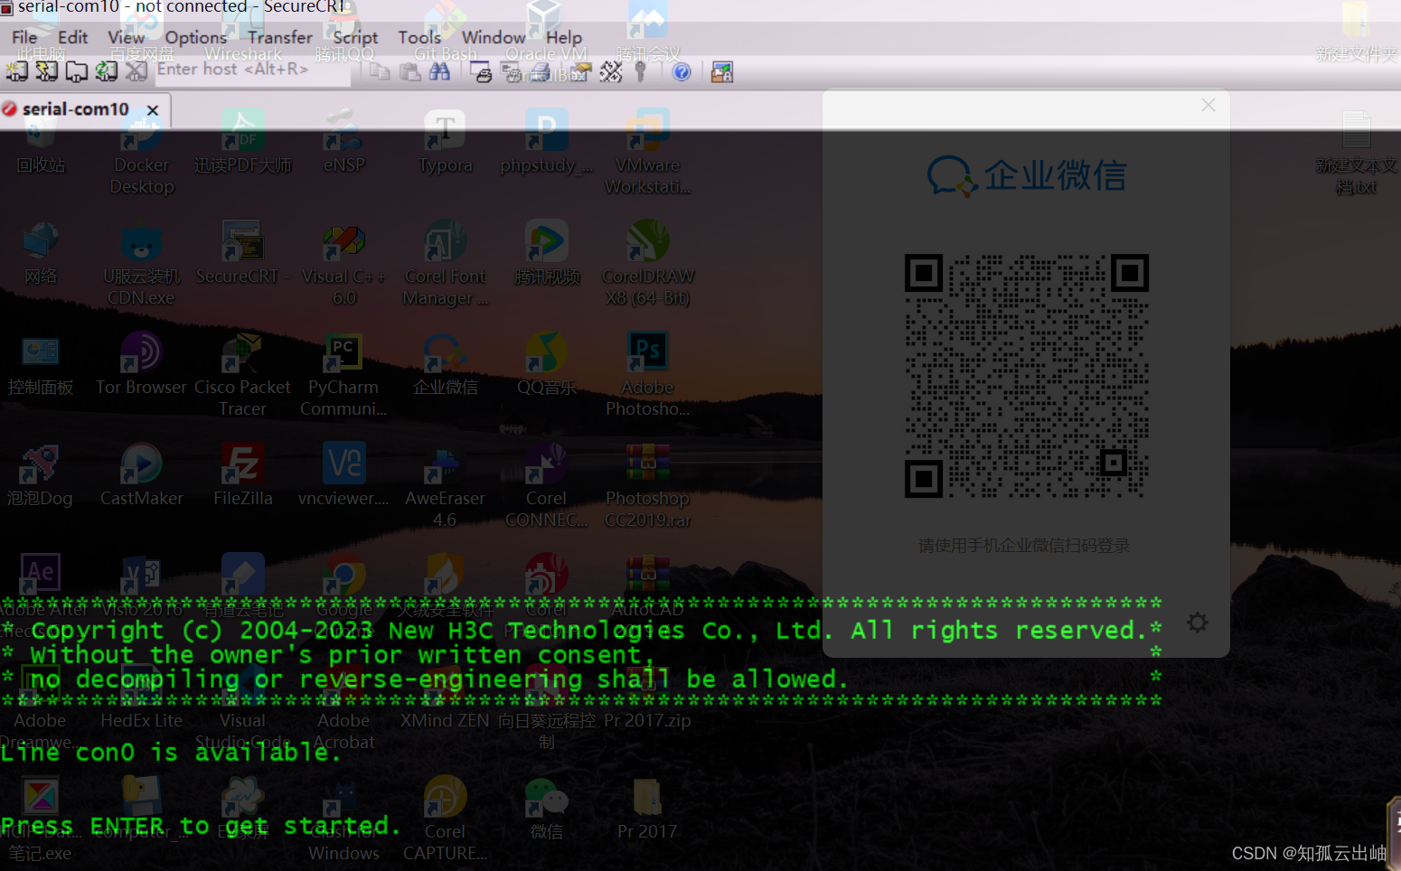Click the Connect toolbar icon in SecureCRT
Viewport: 1401px width, 871px height.
click(16, 71)
